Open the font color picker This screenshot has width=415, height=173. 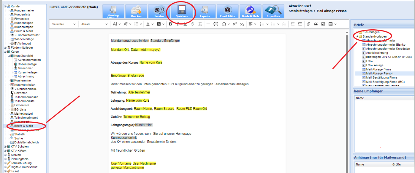click(150, 24)
